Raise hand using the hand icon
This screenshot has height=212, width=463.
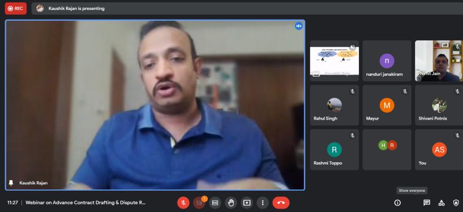231,203
